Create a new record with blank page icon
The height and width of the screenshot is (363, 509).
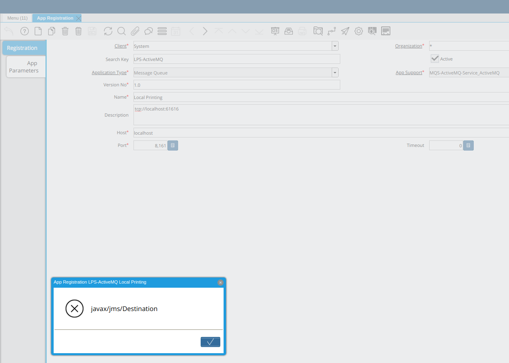pos(38,31)
